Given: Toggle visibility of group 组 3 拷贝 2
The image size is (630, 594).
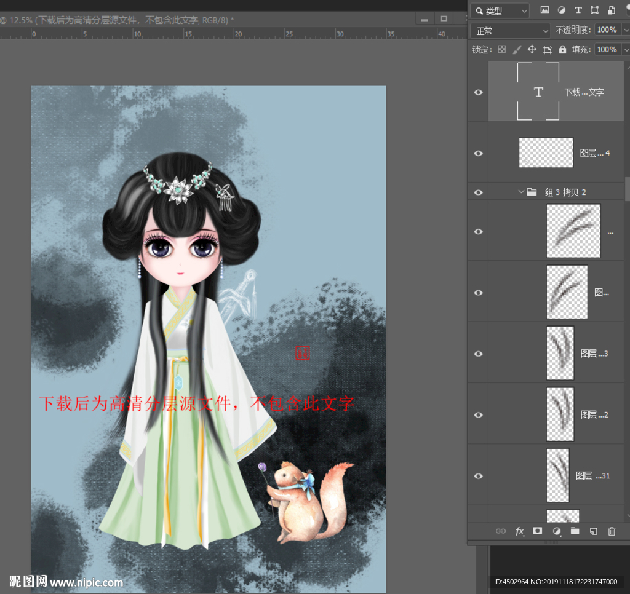Looking at the screenshot, I should pos(478,192).
